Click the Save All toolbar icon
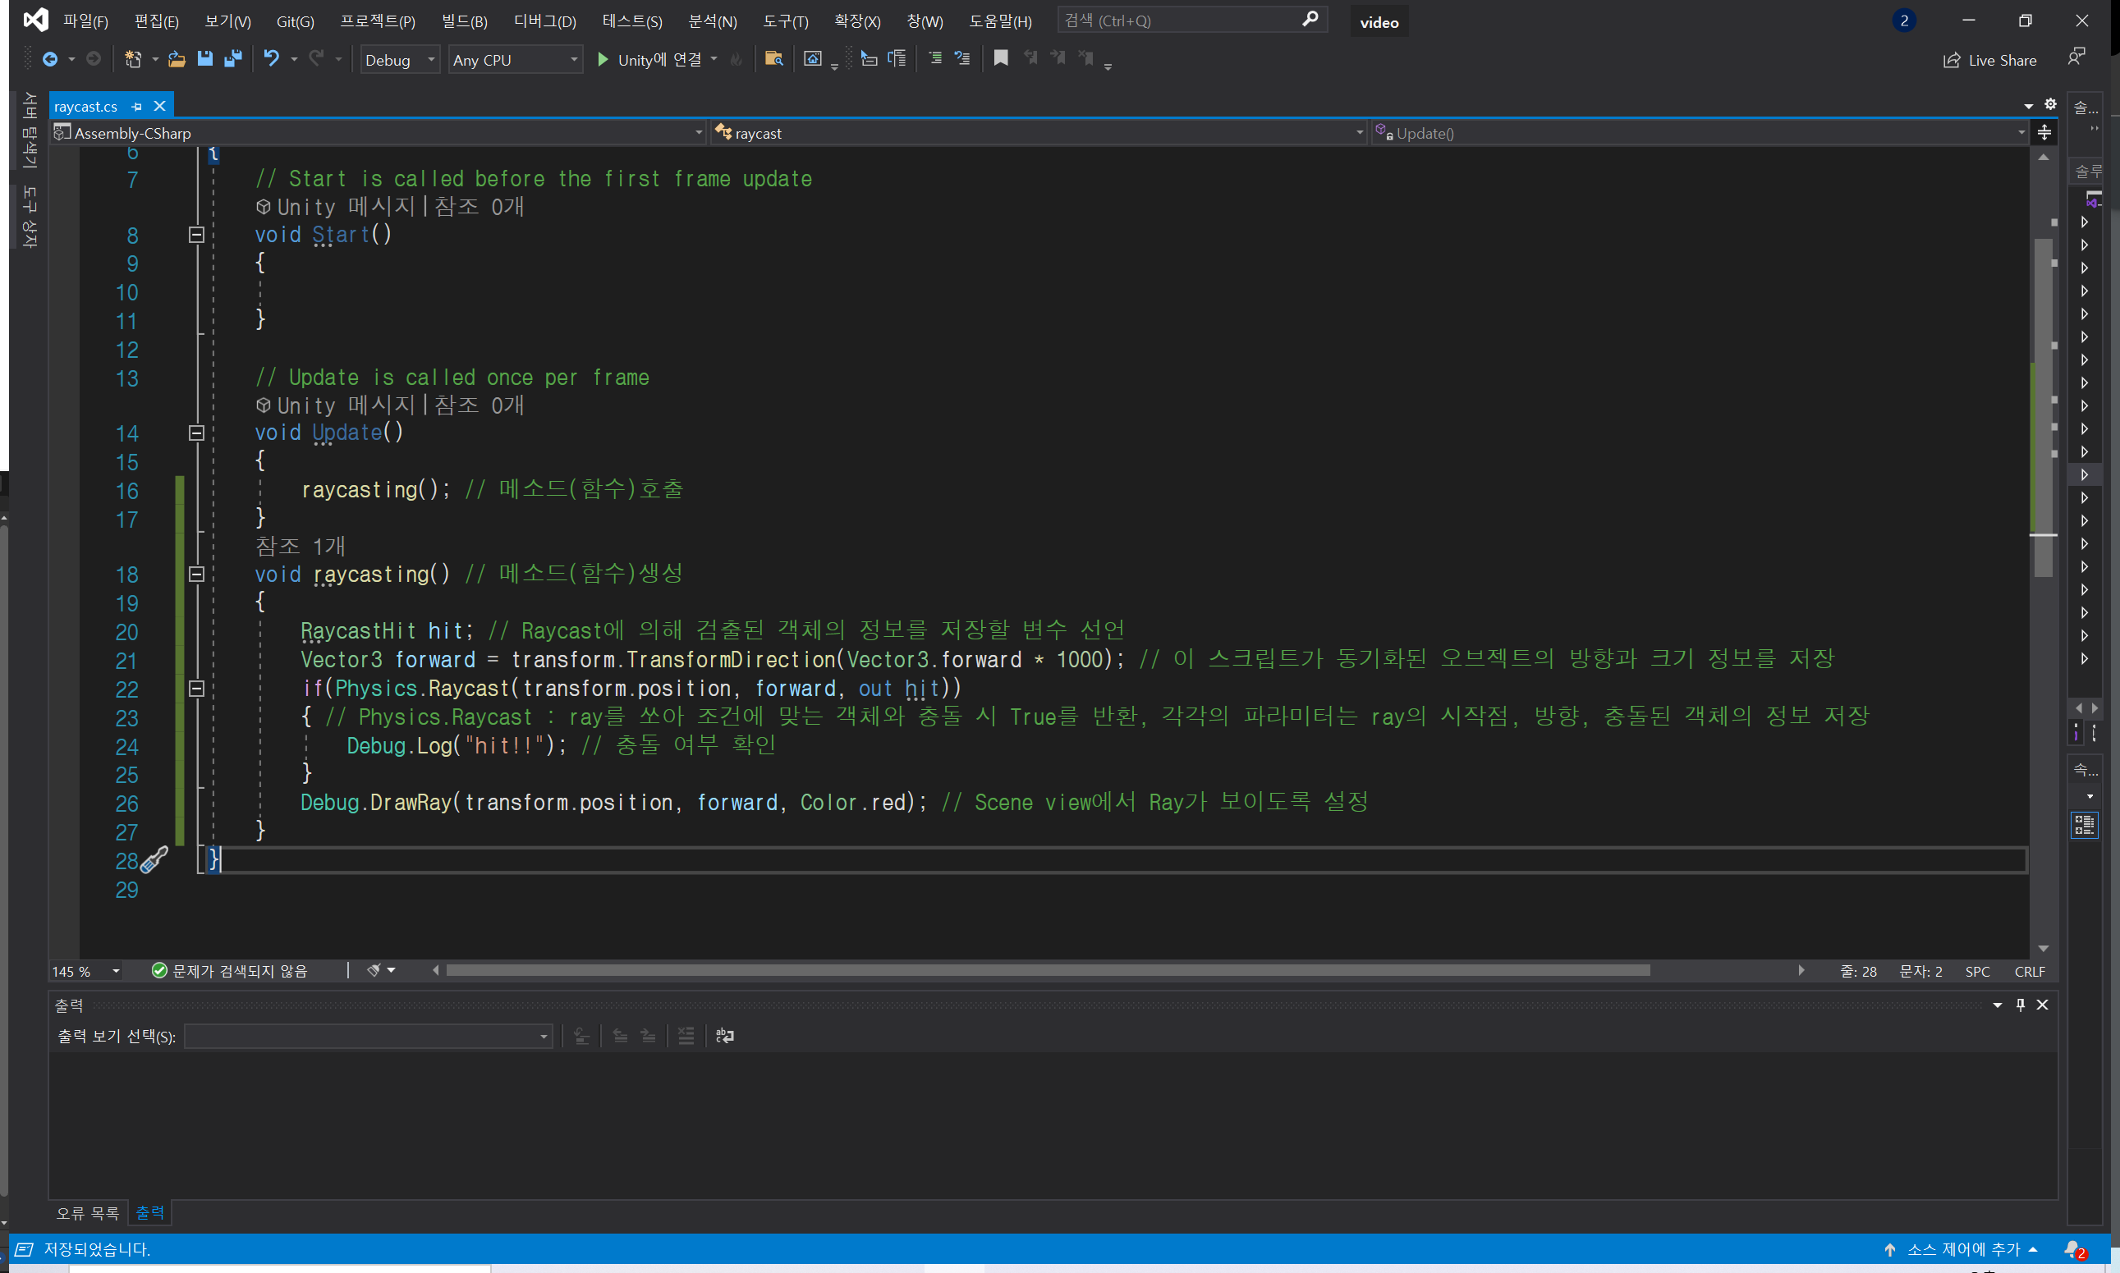2120x1273 pixels. (232, 58)
